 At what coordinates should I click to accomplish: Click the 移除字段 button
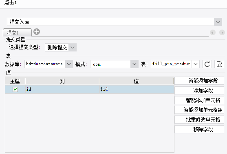[199, 129]
